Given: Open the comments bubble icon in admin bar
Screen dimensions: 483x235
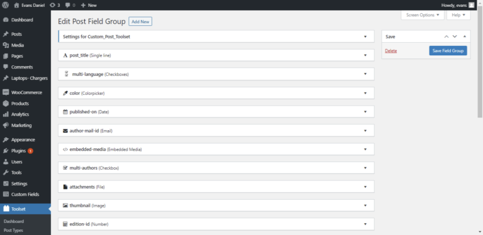Looking at the screenshot, I should (x=67, y=5).
